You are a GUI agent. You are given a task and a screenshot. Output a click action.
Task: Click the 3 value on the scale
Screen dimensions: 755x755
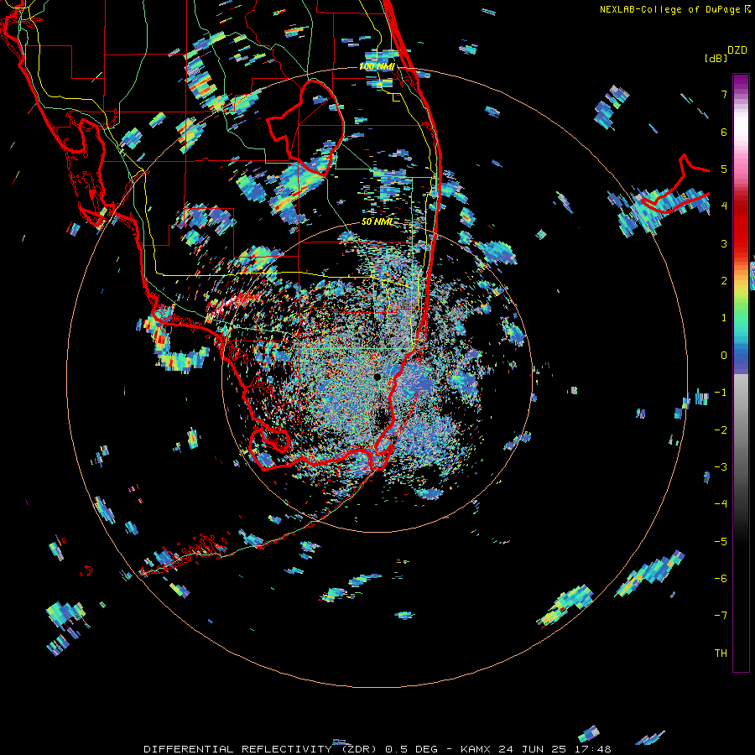[724, 243]
